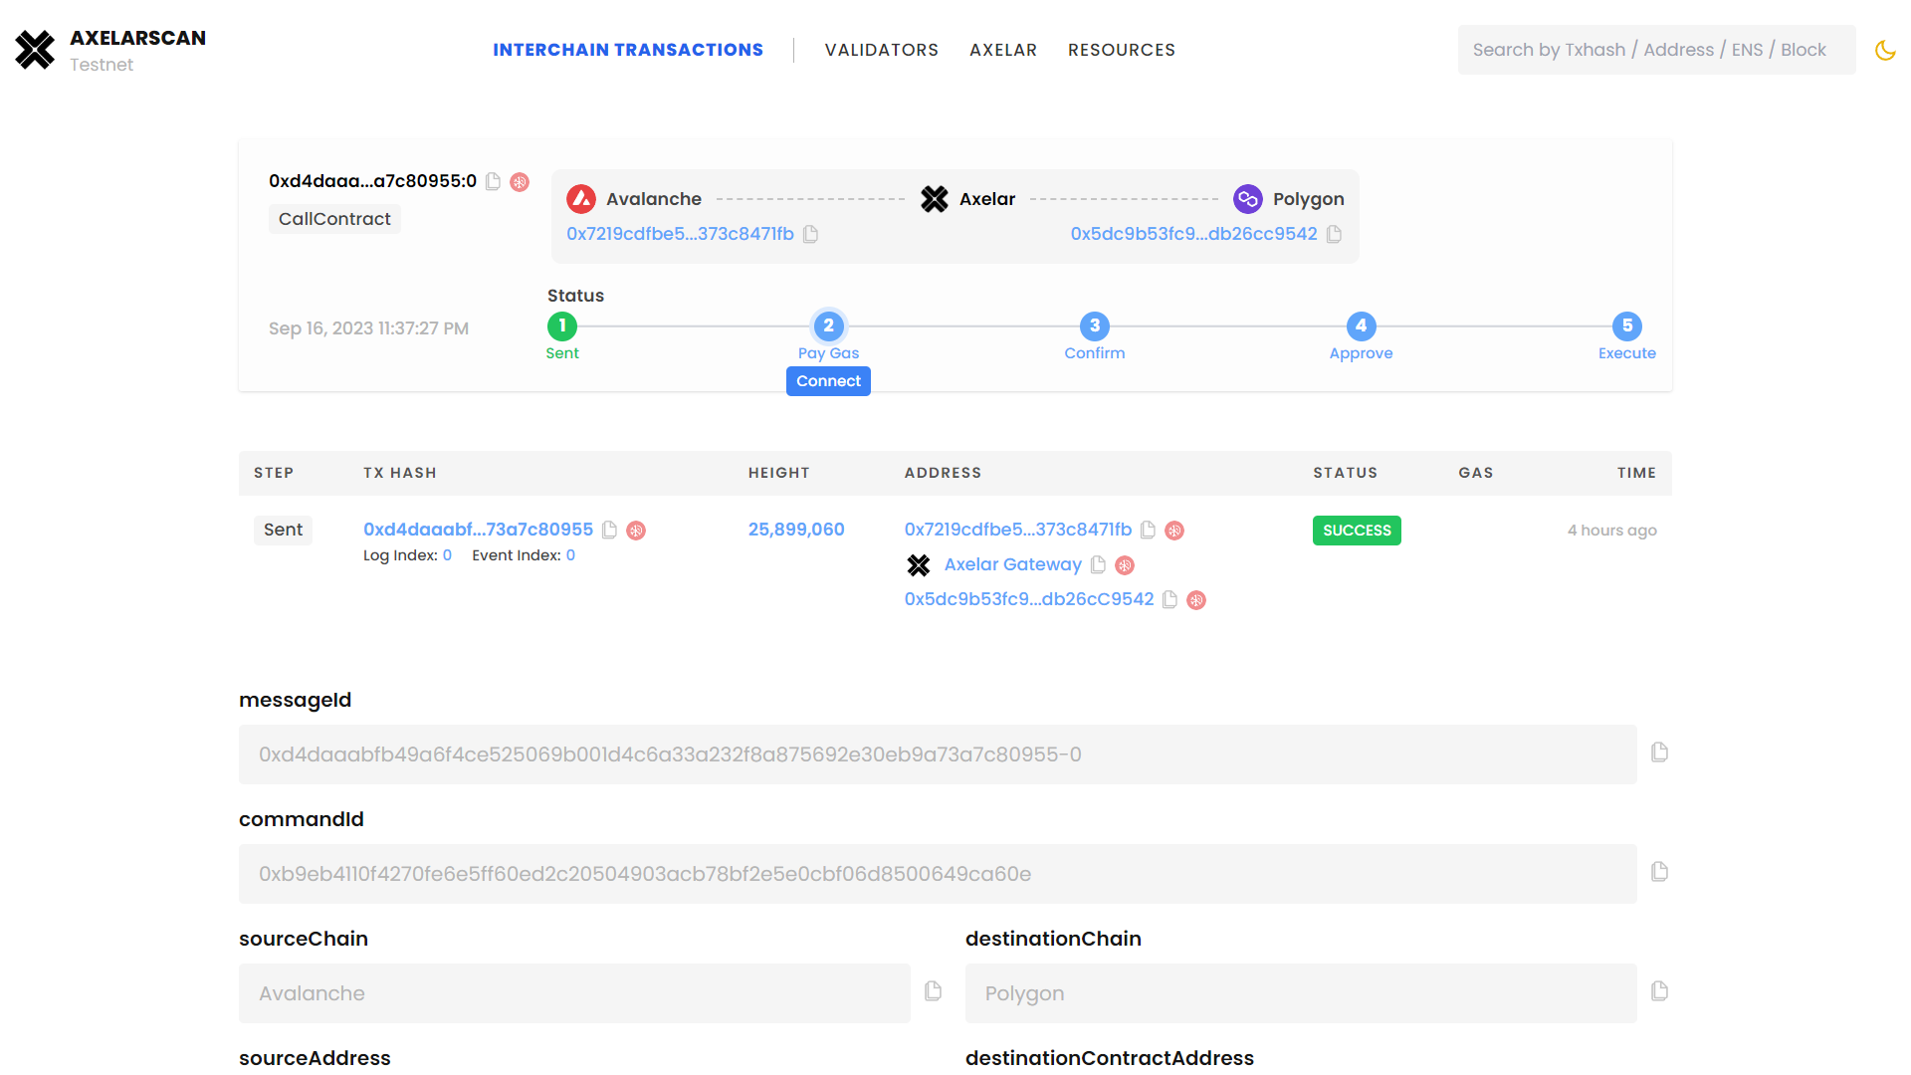Copy the messageId value
This screenshot has height=1075, width=1911.
click(x=1659, y=752)
